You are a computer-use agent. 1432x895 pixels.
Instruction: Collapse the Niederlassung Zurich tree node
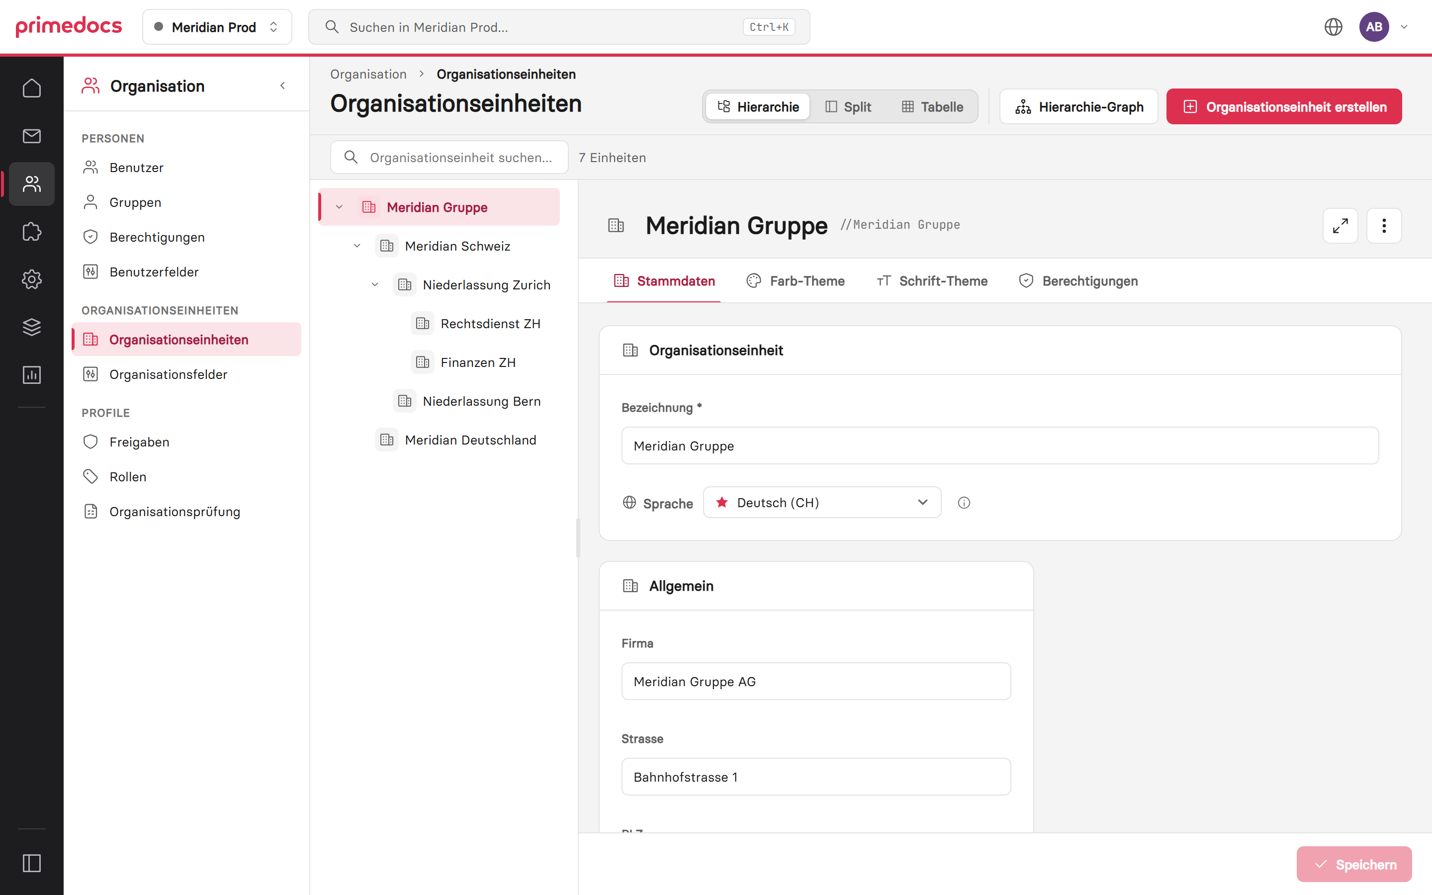pos(374,285)
